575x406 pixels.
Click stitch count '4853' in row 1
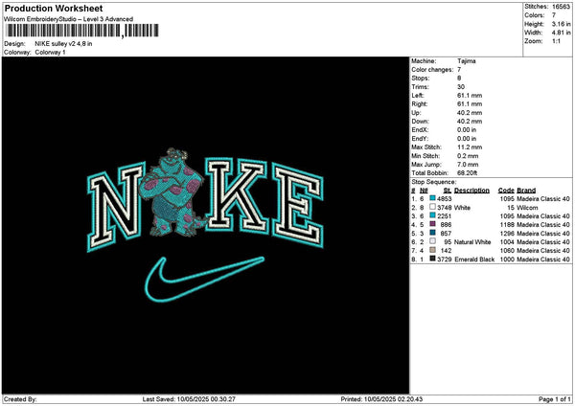[x=445, y=199]
